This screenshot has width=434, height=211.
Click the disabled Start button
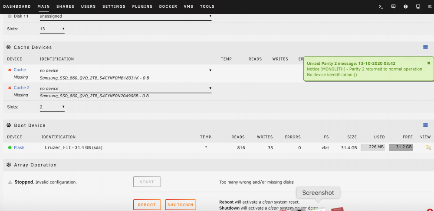[x=147, y=182]
